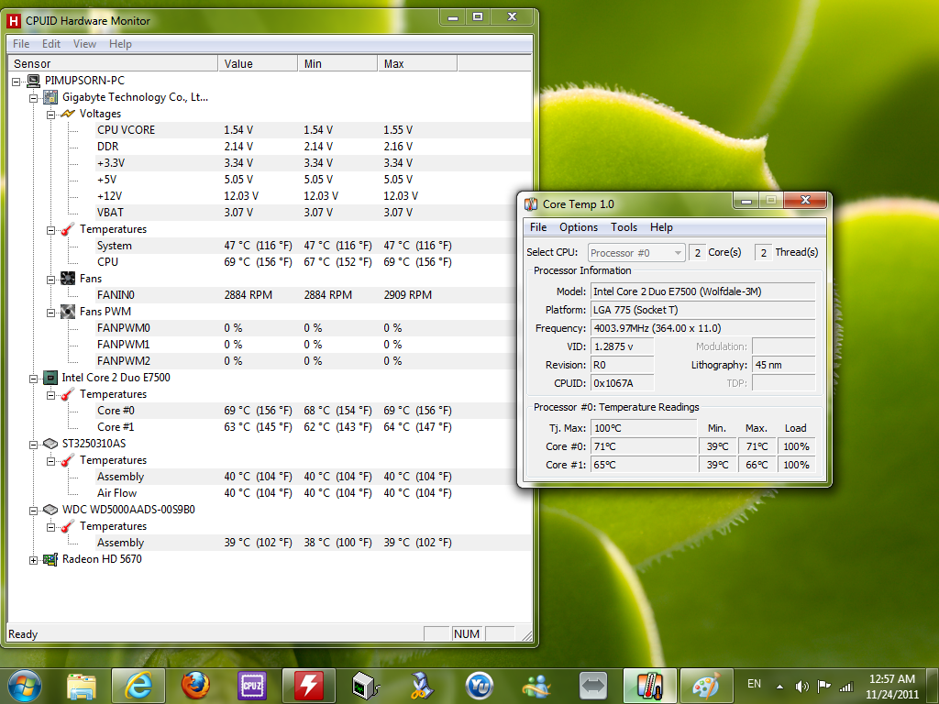Launch Firefox from the taskbar
Image resolution: width=939 pixels, height=704 pixels.
(x=194, y=685)
